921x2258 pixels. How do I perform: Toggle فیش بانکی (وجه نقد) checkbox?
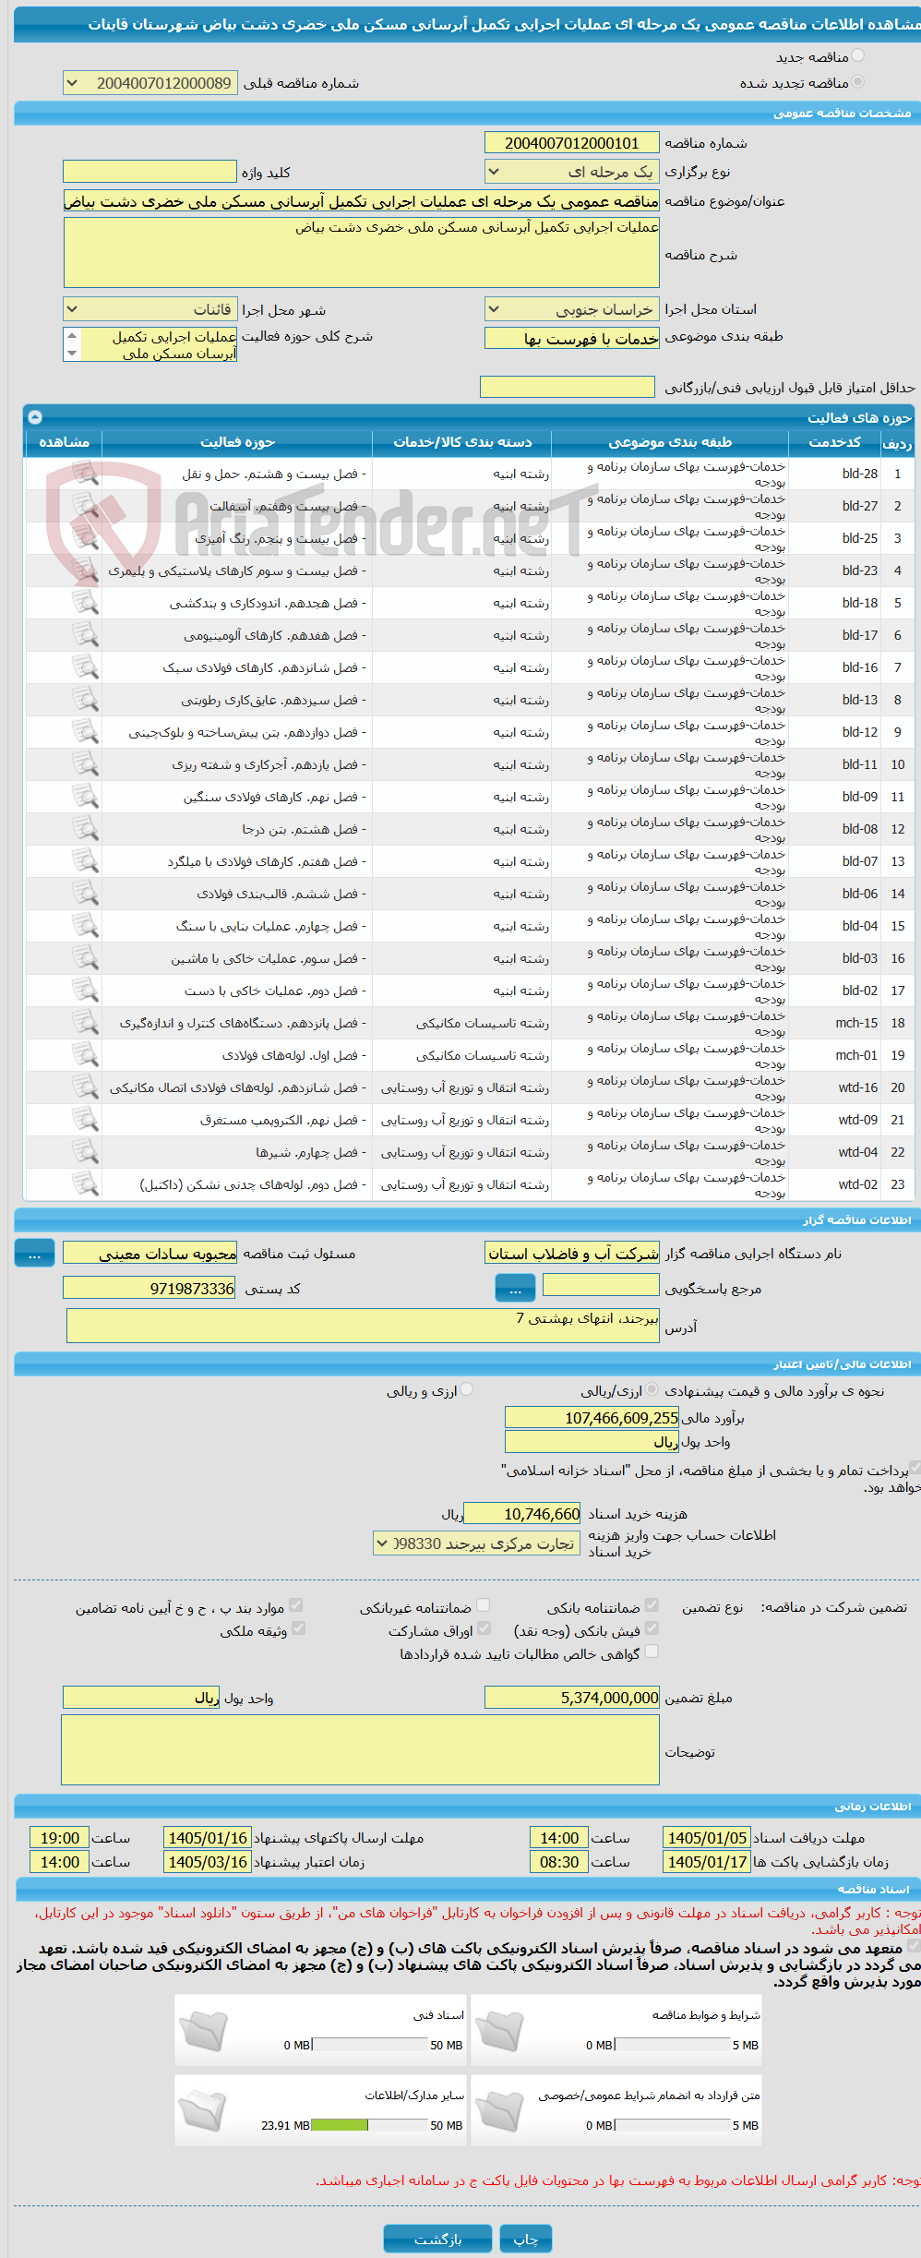click(x=652, y=1628)
